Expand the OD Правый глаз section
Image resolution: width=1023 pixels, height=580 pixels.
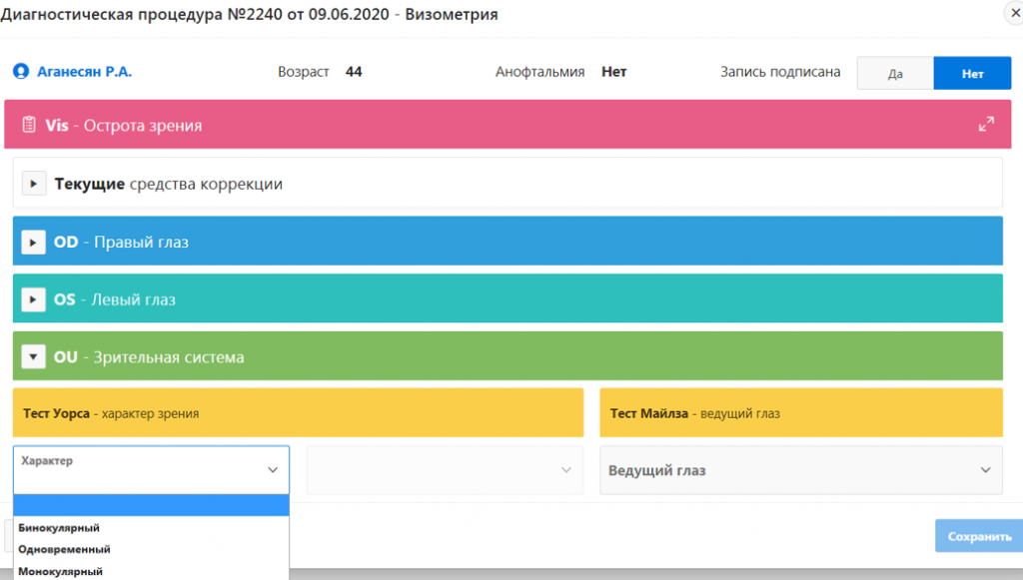coord(34,242)
